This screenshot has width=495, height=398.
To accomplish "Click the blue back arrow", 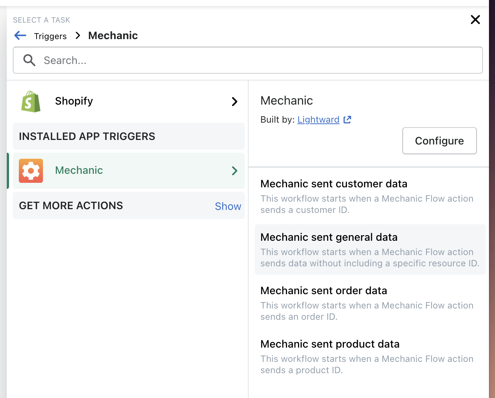I will [20, 35].
